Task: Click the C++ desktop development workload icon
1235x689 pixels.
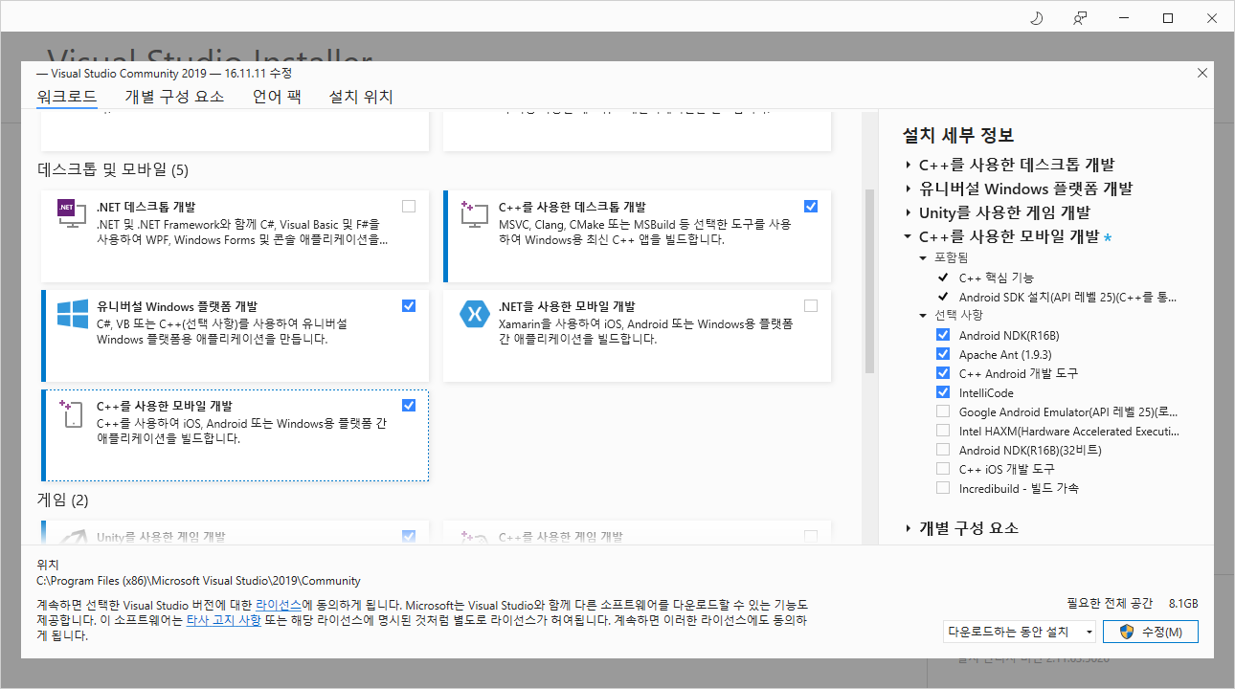Action: click(475, 213)
